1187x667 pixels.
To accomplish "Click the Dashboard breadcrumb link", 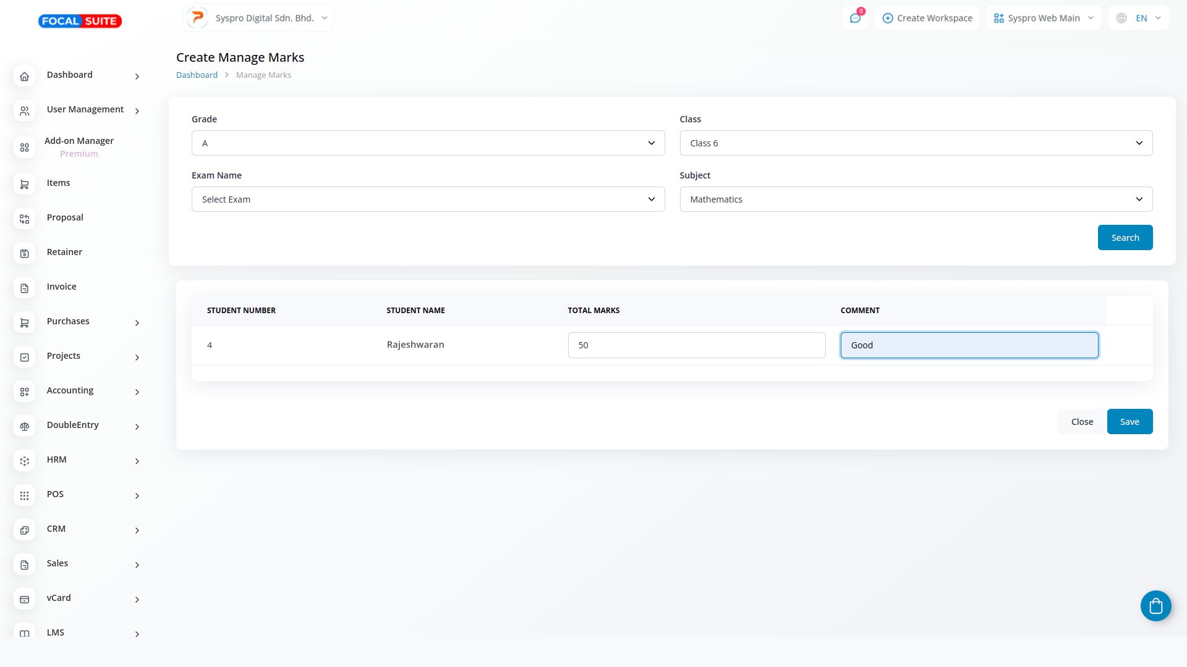I will pos(197,75).
